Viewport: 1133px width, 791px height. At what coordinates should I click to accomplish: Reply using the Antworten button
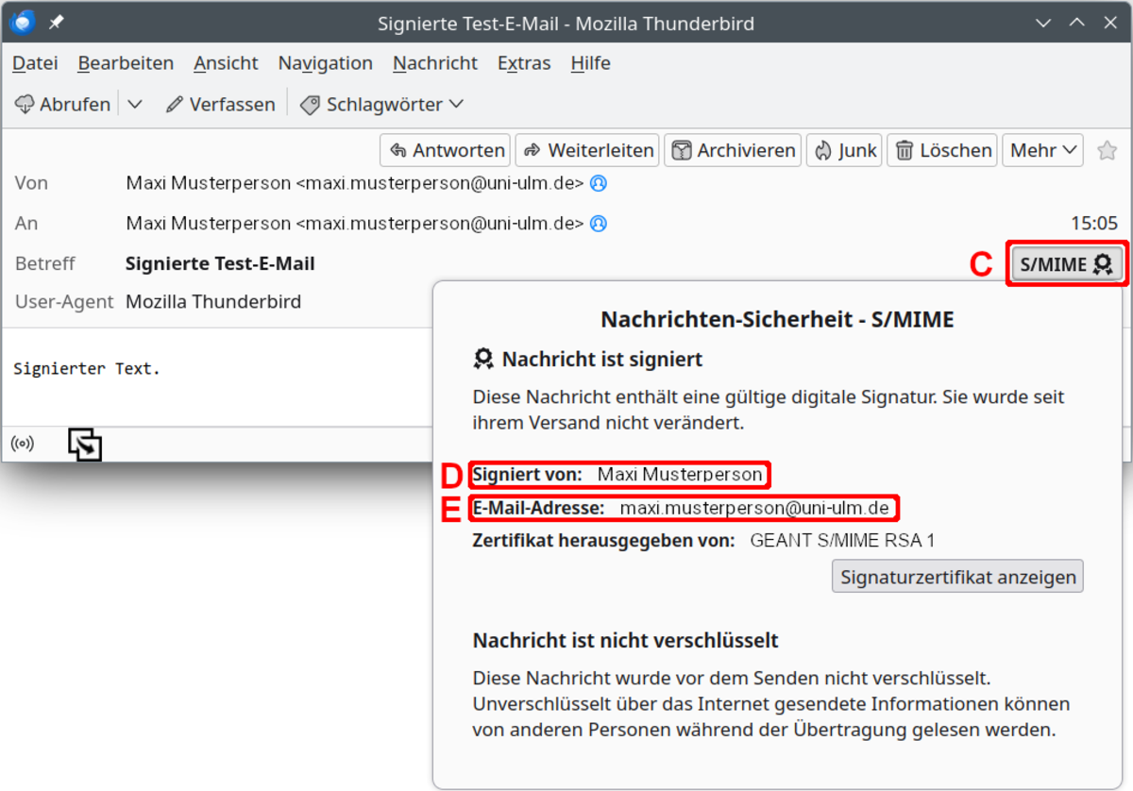pyautogui.click(x=446, y=150)
